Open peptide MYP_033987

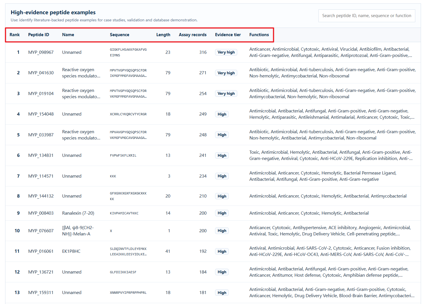pos(41,135)
